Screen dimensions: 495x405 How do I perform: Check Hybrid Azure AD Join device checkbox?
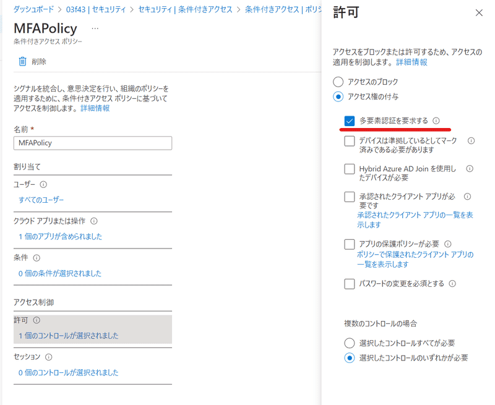click(350, 169)
